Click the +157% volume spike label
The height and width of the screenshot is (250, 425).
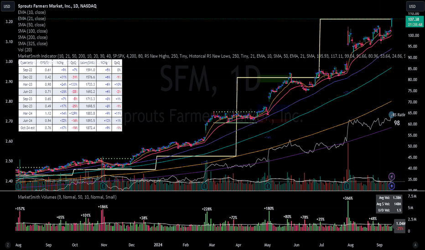[20, 209]
